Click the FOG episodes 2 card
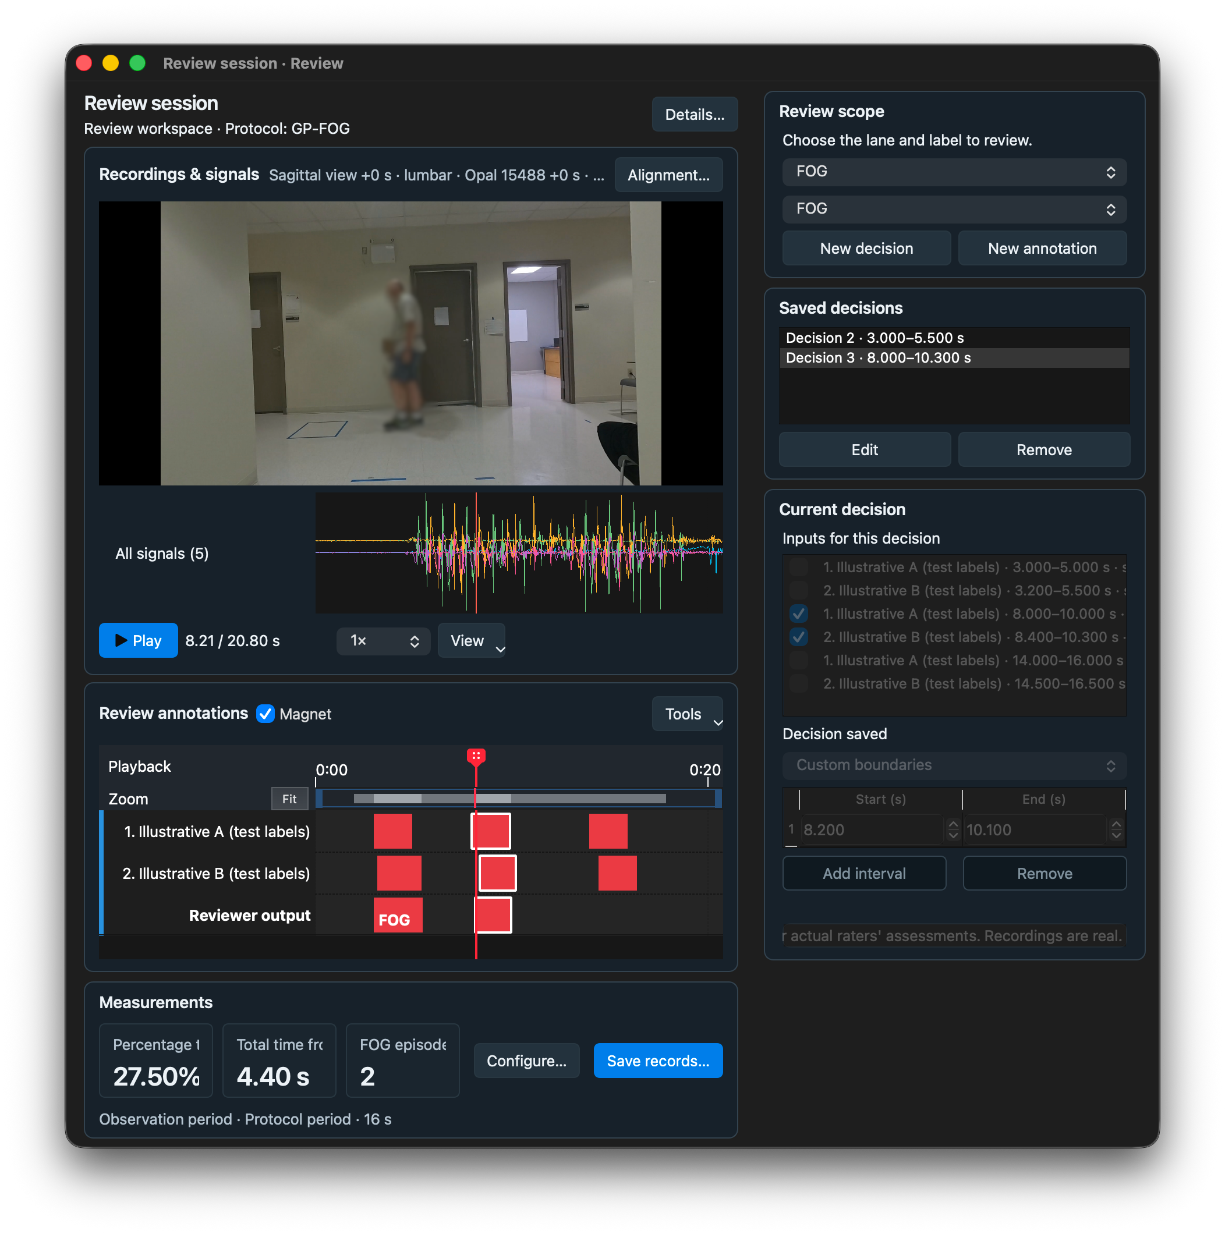This screenshot has height=1234, width=1225. tap(402, 1061)
